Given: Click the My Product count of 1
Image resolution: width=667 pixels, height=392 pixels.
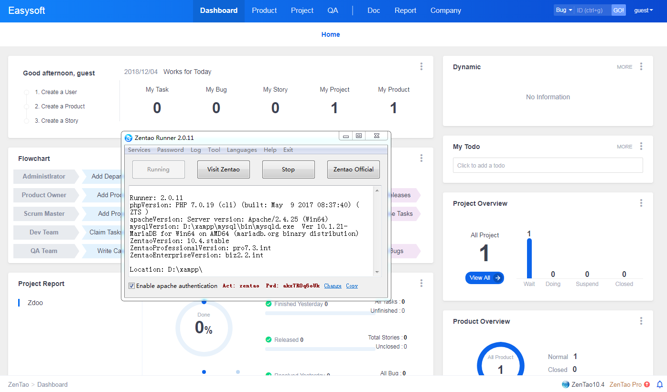Looking at the screenshot, I should (394, 108).
